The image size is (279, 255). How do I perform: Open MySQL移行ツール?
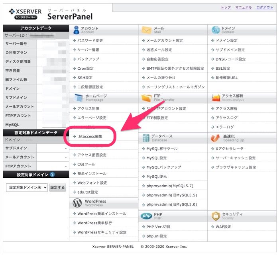162,149
